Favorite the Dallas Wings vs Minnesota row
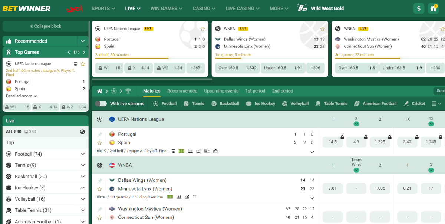 [x=99, y=189]
